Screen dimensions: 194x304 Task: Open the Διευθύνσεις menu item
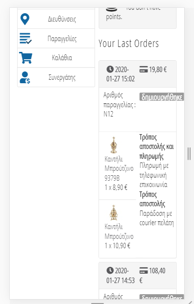tap(56, 19)
